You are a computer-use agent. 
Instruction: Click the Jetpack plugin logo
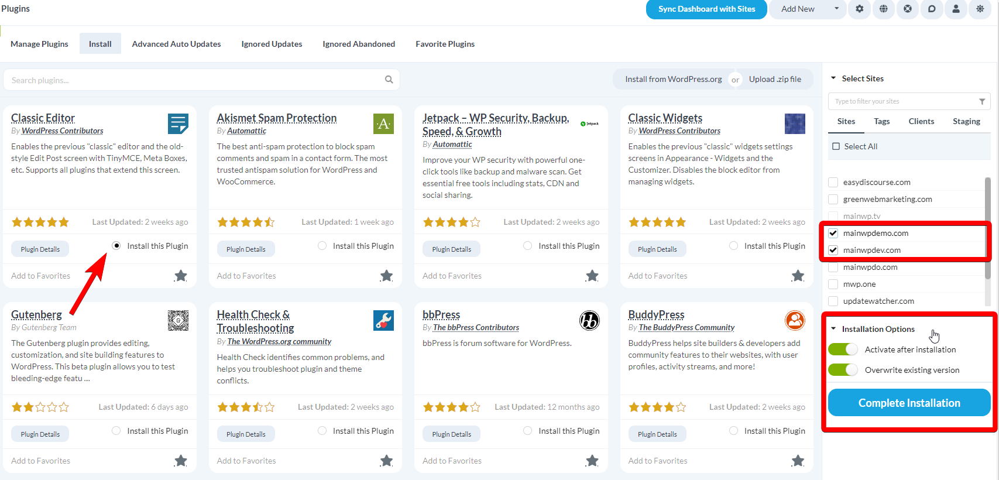(589, 124)
